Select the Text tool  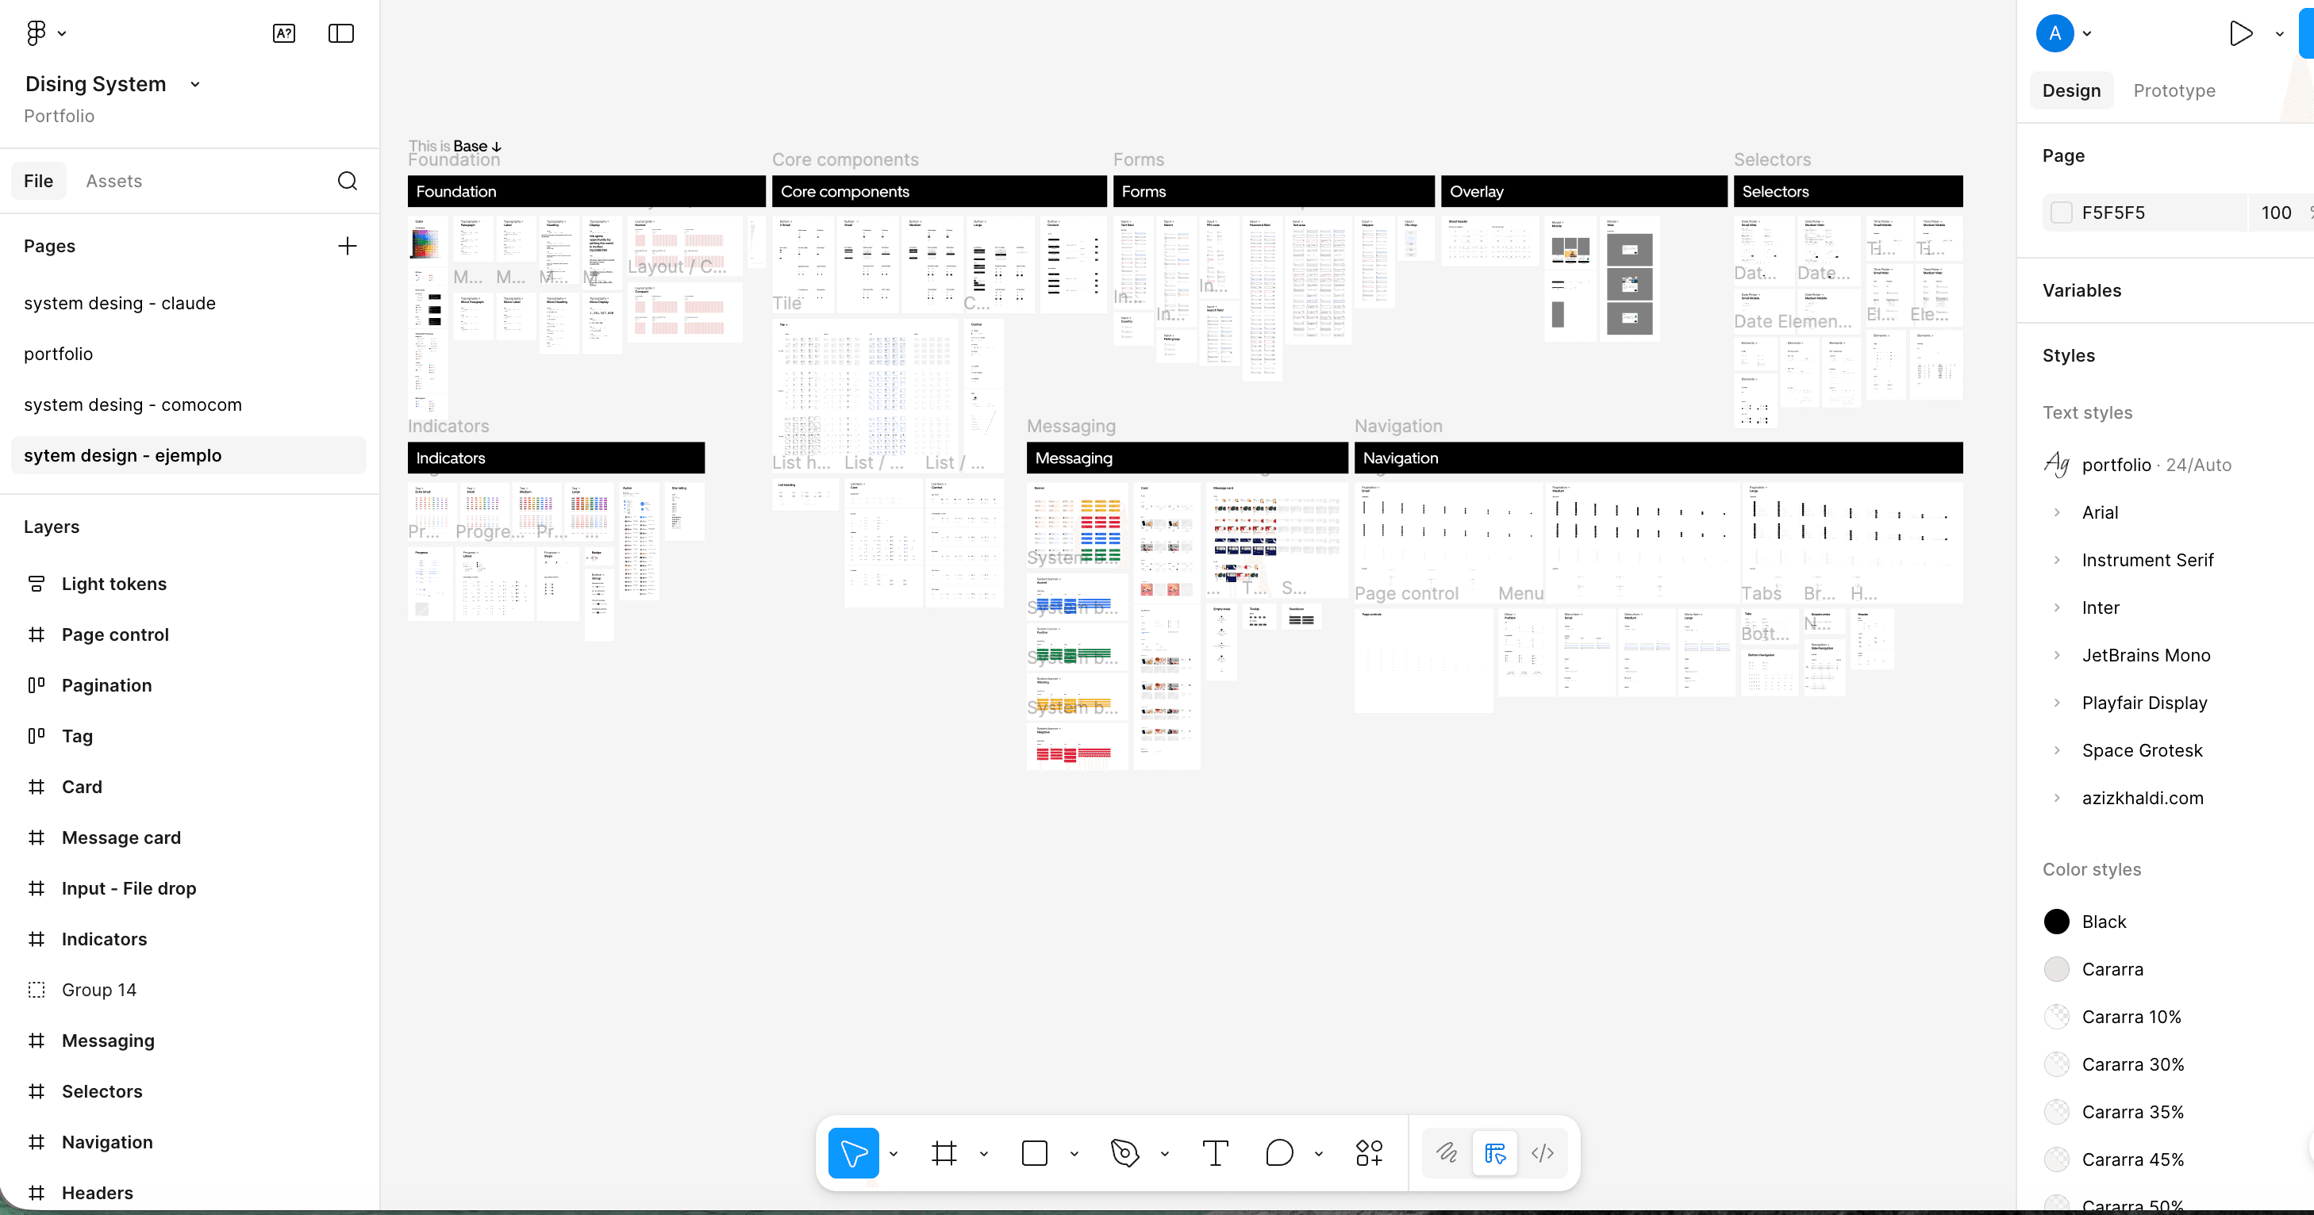(x=1214, y=1153)
